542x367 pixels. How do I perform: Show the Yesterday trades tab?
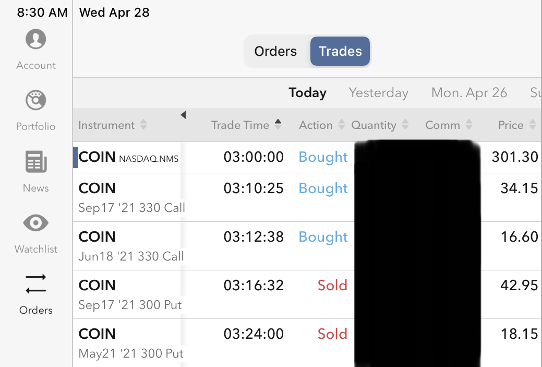click(x=378, y=93)
